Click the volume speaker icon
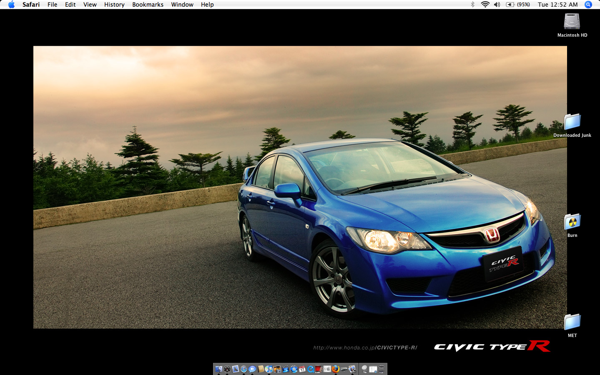This screenshot has height=375, width=600. [497, 5]
